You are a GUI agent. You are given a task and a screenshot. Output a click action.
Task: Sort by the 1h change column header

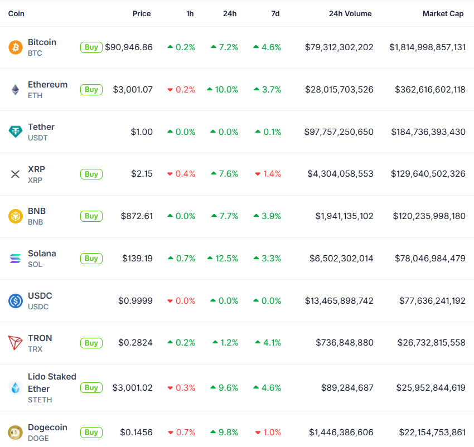[190, 13]
